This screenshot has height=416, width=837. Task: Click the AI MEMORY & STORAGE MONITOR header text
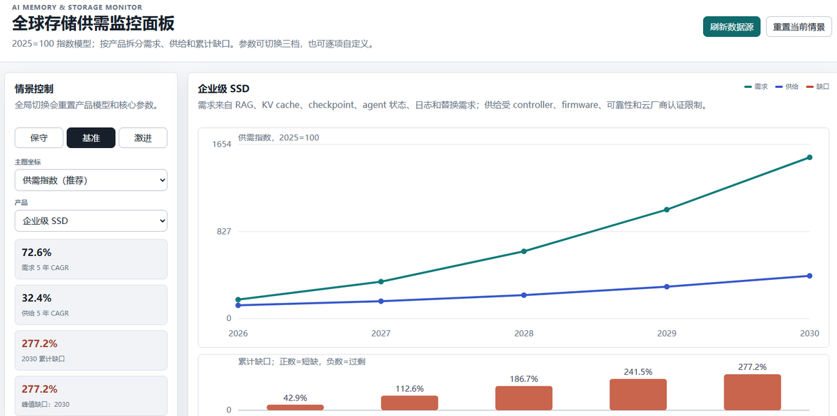point(77,7)
